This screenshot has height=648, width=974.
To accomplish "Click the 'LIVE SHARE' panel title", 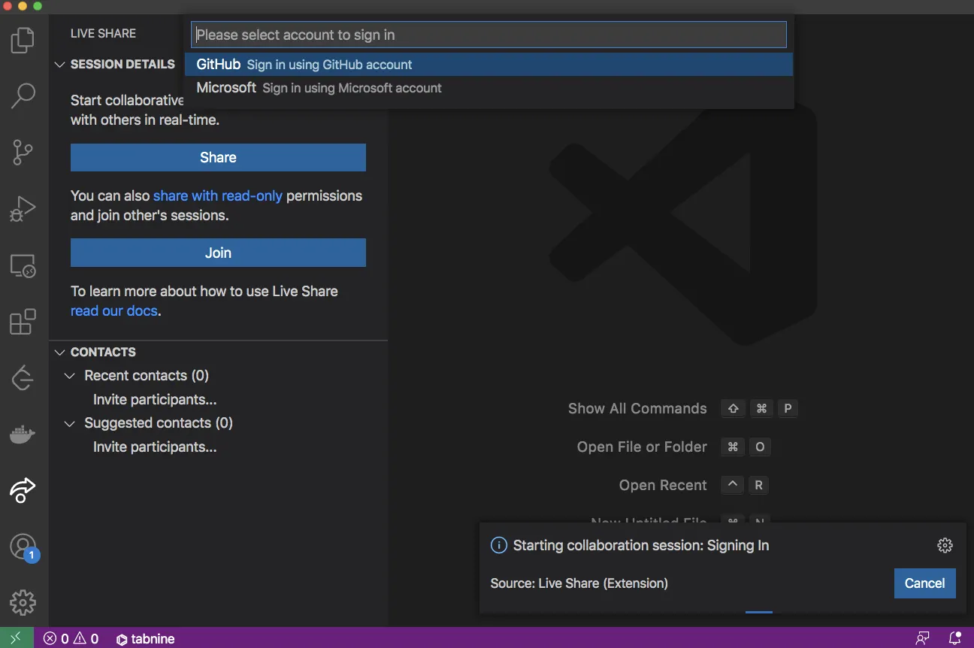I will (103, 33).
